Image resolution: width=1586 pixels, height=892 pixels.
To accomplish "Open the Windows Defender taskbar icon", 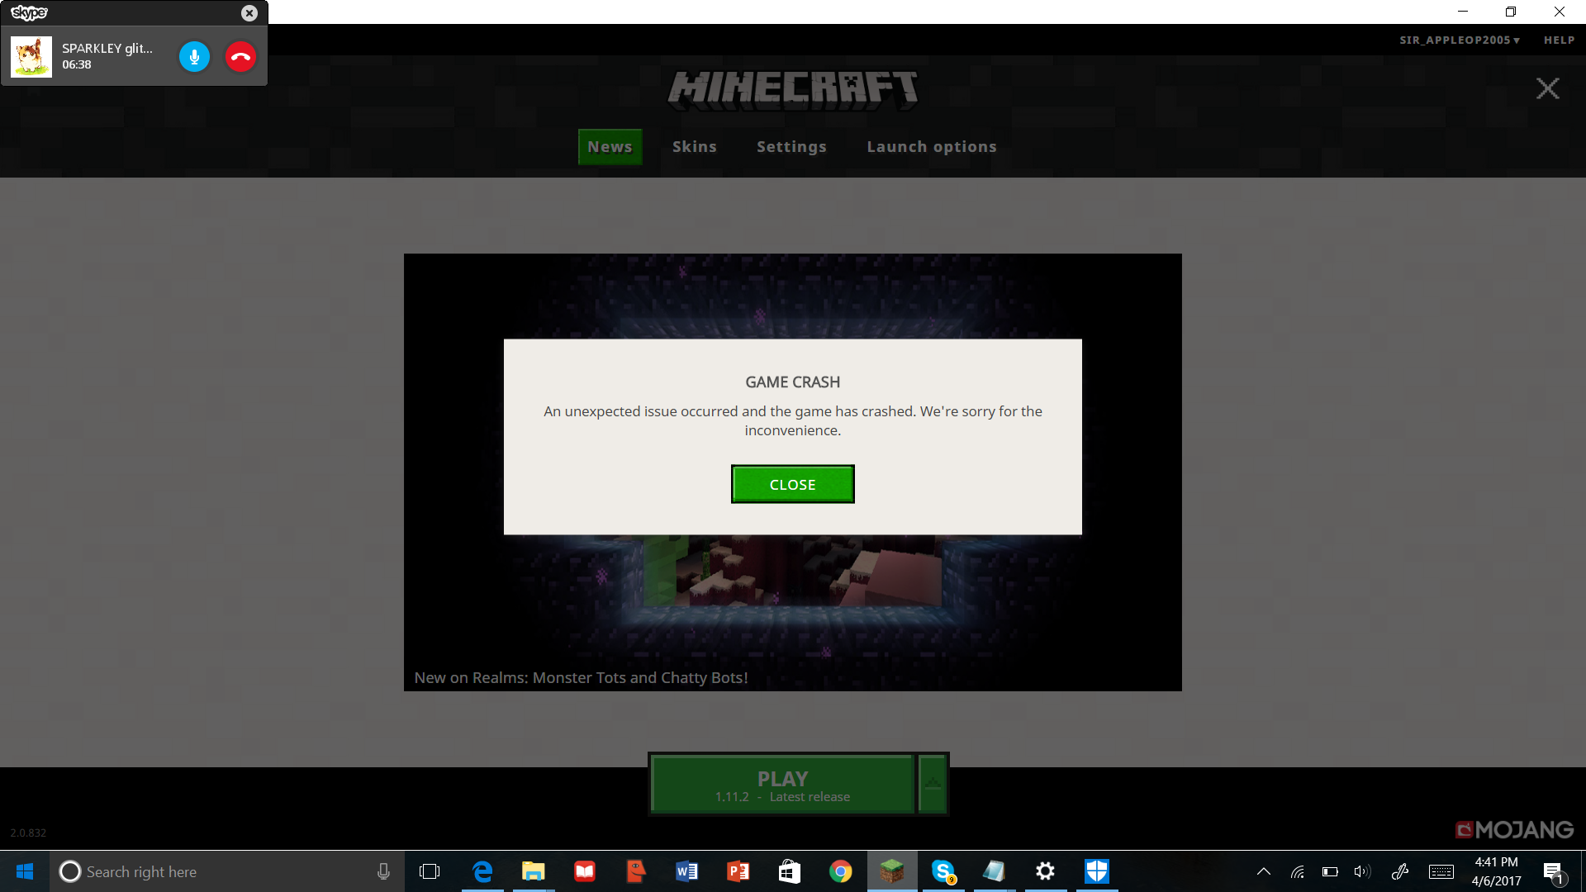I will [1096, 871].
